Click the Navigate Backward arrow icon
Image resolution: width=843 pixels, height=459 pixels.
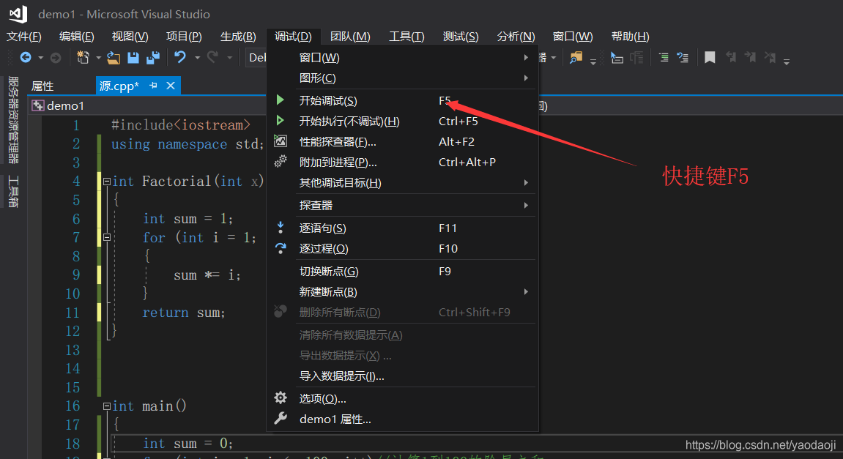coord(26,58)
